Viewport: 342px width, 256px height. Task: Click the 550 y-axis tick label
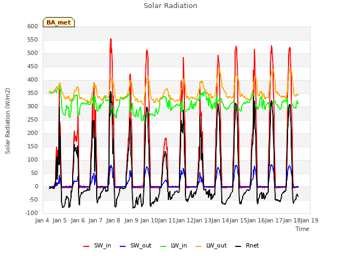tap(33, 40)
